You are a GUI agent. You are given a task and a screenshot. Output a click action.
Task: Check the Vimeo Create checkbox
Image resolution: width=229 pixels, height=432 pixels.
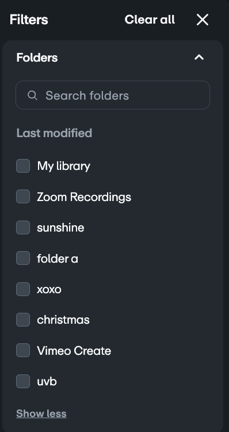pyautogui.click(x=23, y=350)
